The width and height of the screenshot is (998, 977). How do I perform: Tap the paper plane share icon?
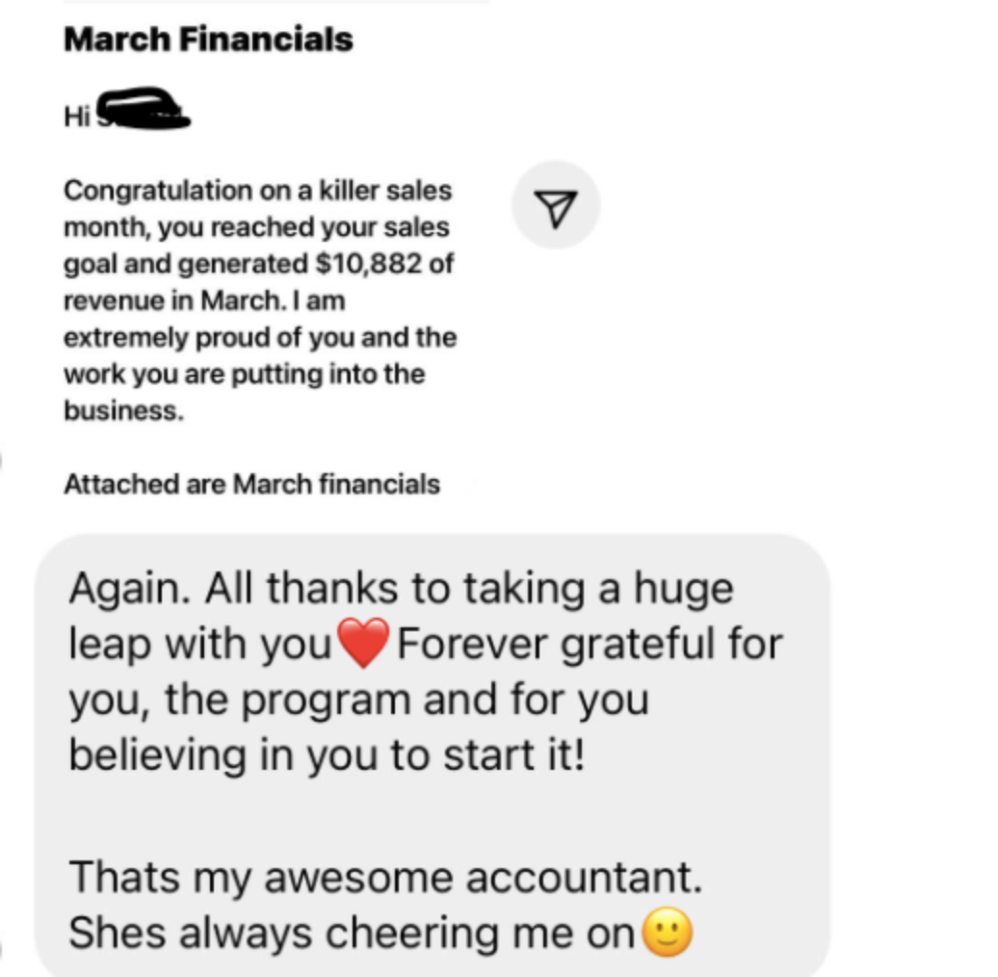[556, 205]
